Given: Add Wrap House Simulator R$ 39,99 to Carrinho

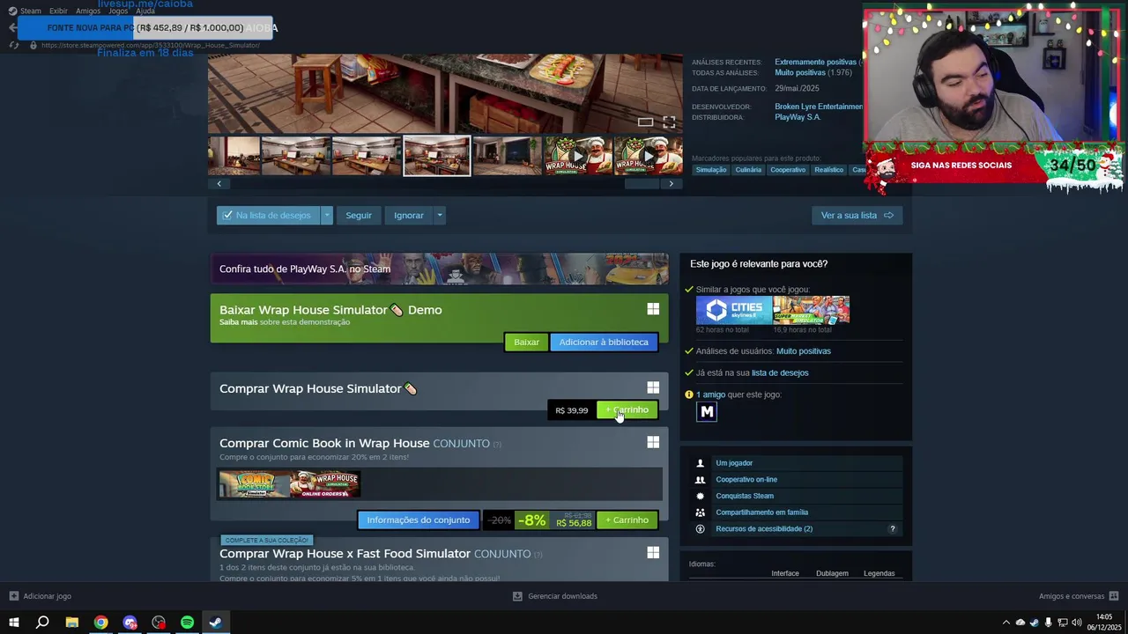Looking at the screenshot, I should click(x=627, y=409).
